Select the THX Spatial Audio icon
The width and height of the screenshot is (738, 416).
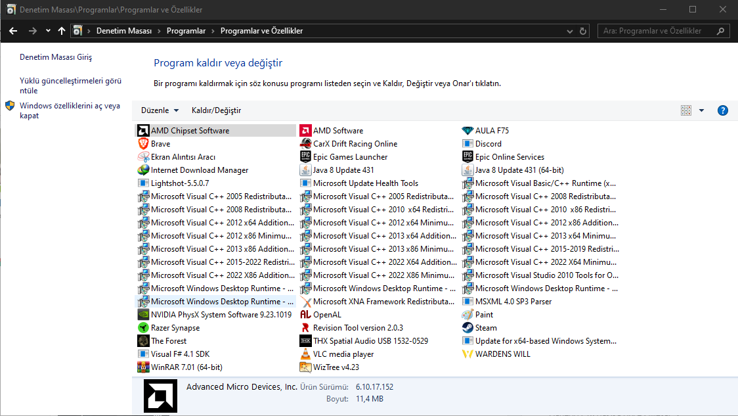point(305,341)
